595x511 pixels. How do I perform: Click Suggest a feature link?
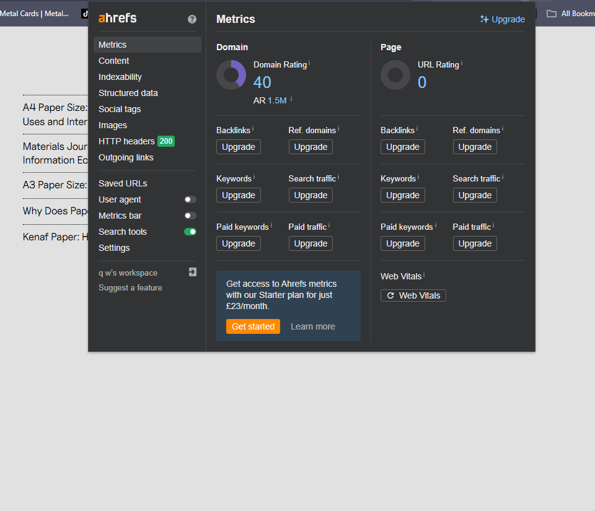coord(130,288)
